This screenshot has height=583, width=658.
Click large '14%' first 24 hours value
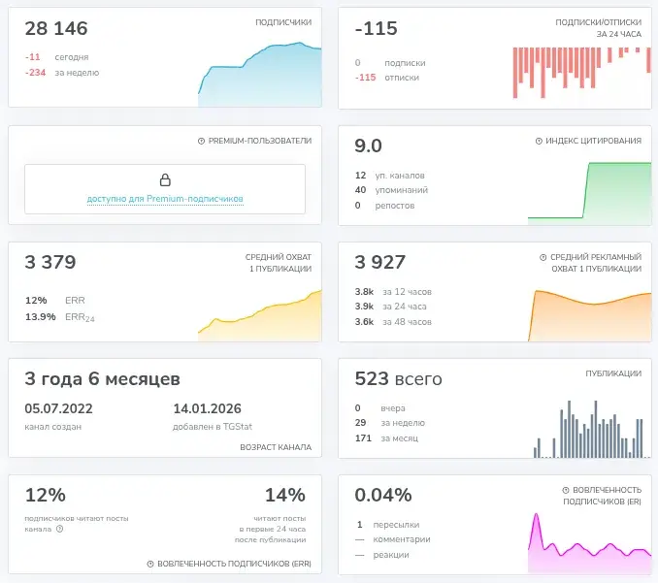pos(285,495)
